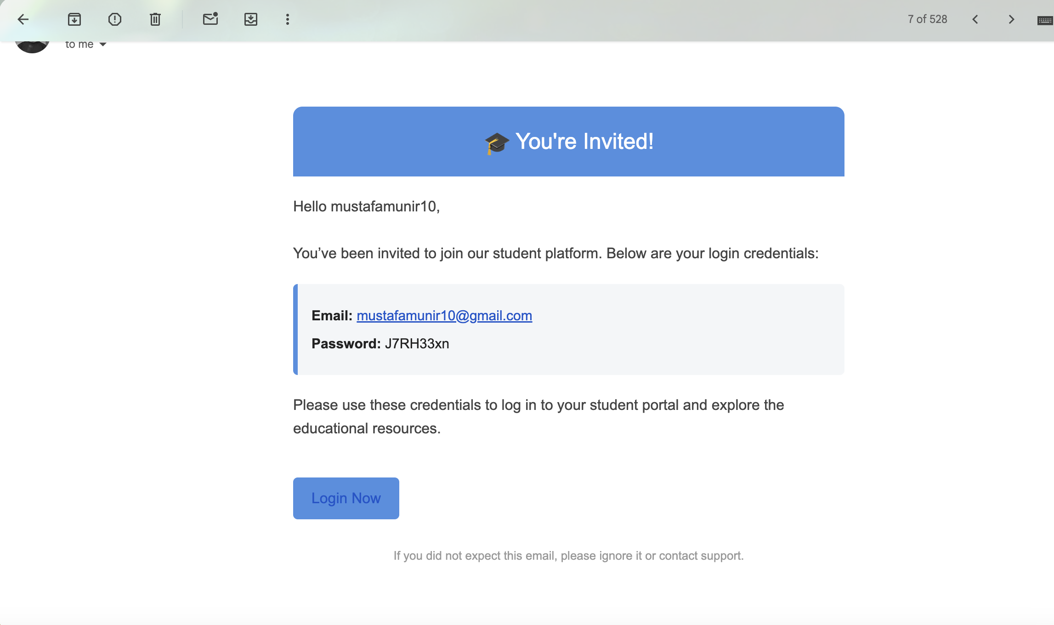Archive this email

74,19
